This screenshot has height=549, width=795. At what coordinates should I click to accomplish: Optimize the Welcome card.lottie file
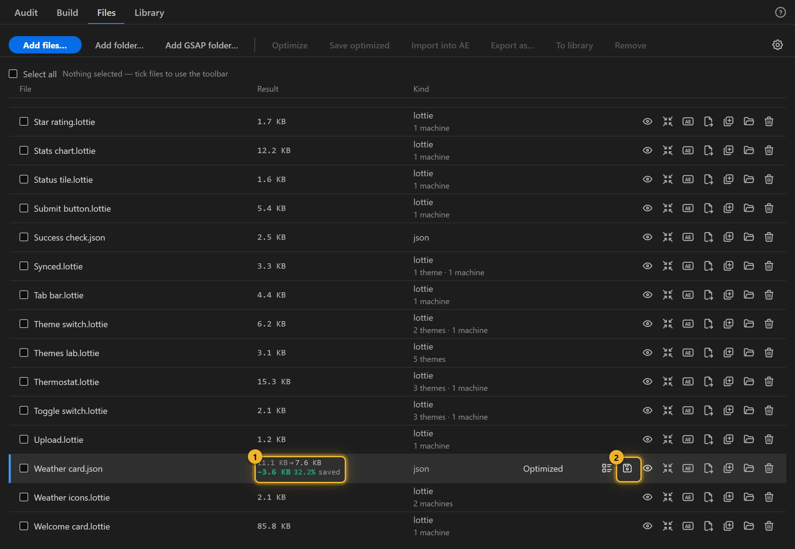coord(668,526)
